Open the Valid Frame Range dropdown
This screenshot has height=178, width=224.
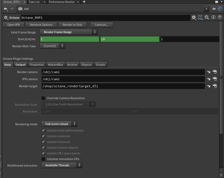[x=69, y=32]
